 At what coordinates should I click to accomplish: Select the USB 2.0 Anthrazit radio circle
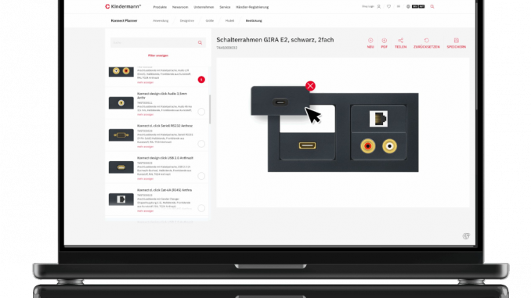[x=201, y=176]
